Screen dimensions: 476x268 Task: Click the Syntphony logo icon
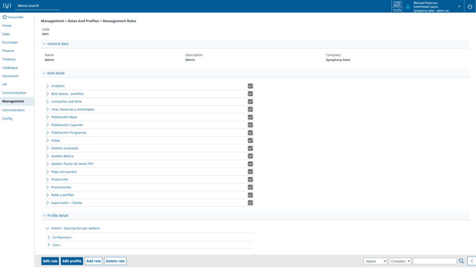(x=7, y=6)
